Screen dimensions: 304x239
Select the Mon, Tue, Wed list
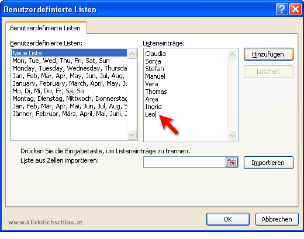(x=69, y=61)
